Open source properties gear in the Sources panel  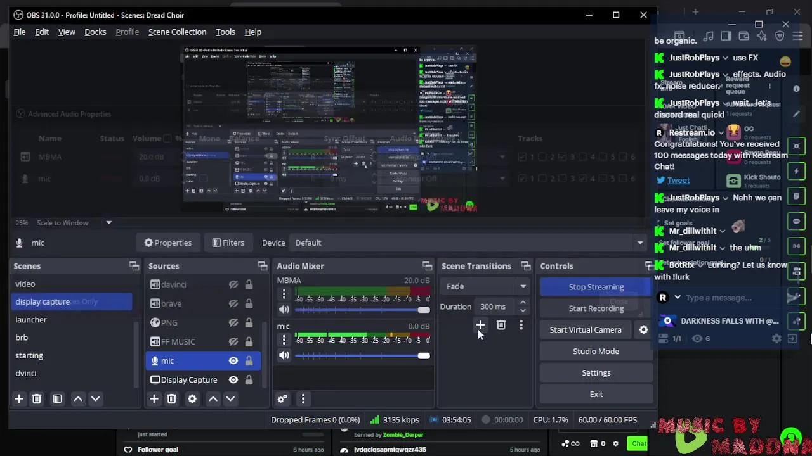[x=192, y=398]
